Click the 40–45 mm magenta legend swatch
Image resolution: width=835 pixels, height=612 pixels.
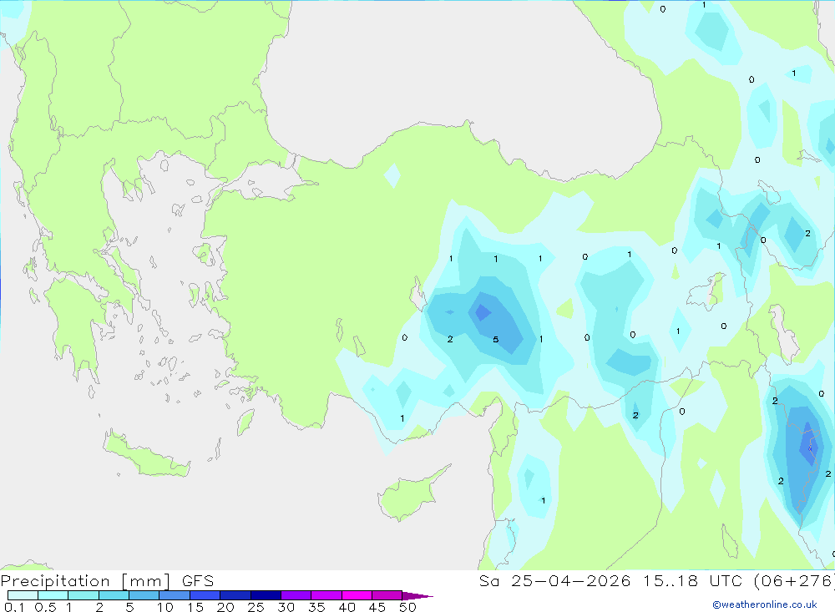pyautogui.click(x=357, y=595)
